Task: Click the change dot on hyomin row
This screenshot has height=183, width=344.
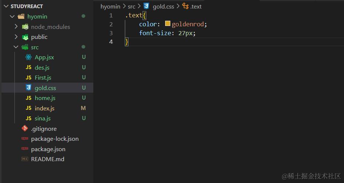Action: (x=83, y=16)
